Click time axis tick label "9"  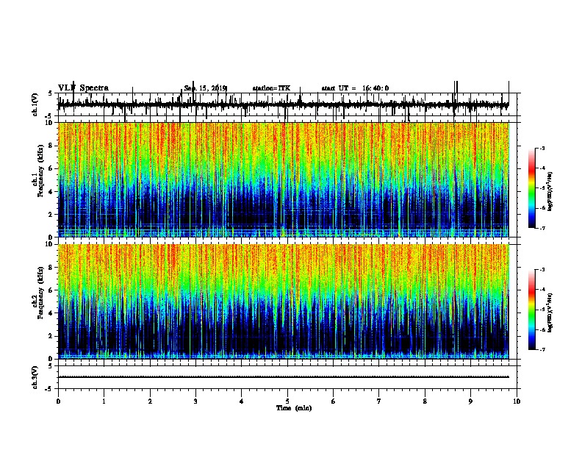pos(470,401)
